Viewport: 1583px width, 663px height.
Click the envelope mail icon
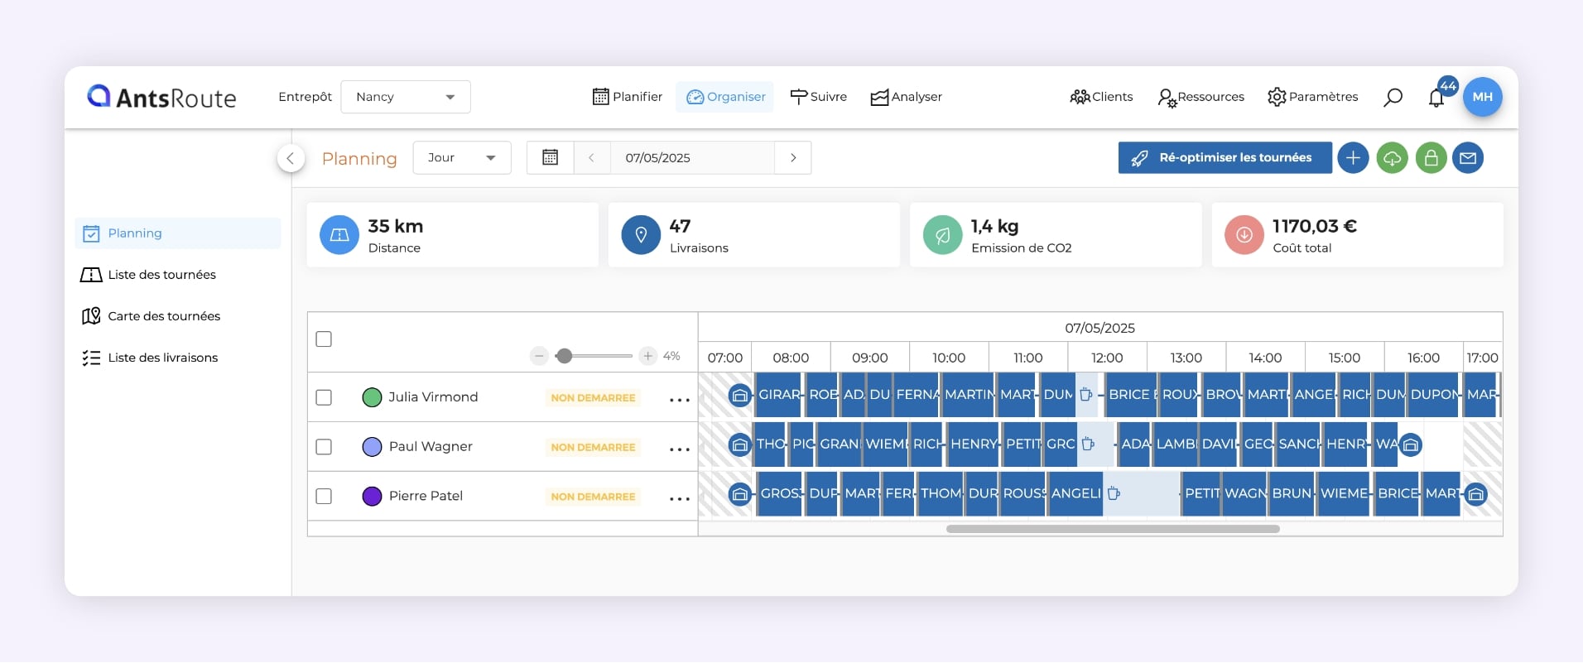(x=1468, y=158)
